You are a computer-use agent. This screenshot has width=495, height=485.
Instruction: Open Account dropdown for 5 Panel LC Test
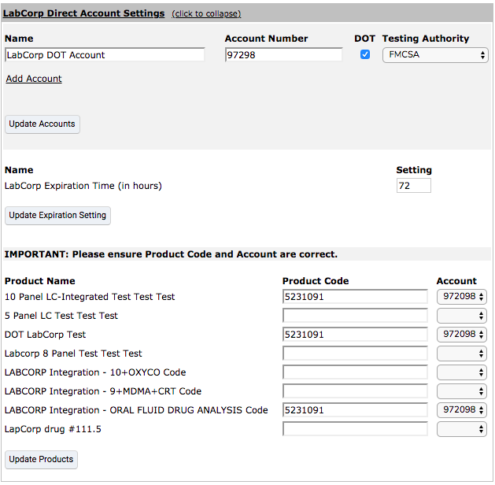(461, 316)
